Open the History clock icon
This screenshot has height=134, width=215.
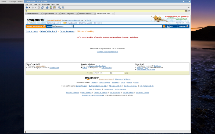(x=51, y=8)
